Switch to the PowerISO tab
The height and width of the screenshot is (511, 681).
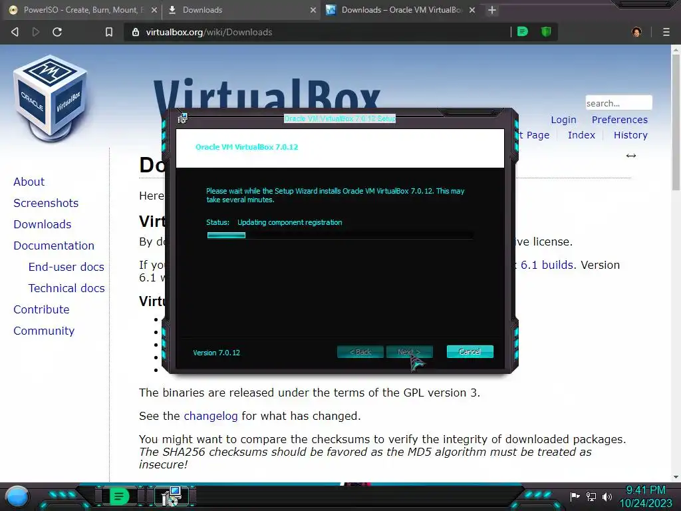tap(82, 10)
